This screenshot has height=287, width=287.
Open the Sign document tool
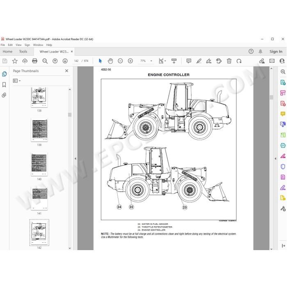(209, 61)
